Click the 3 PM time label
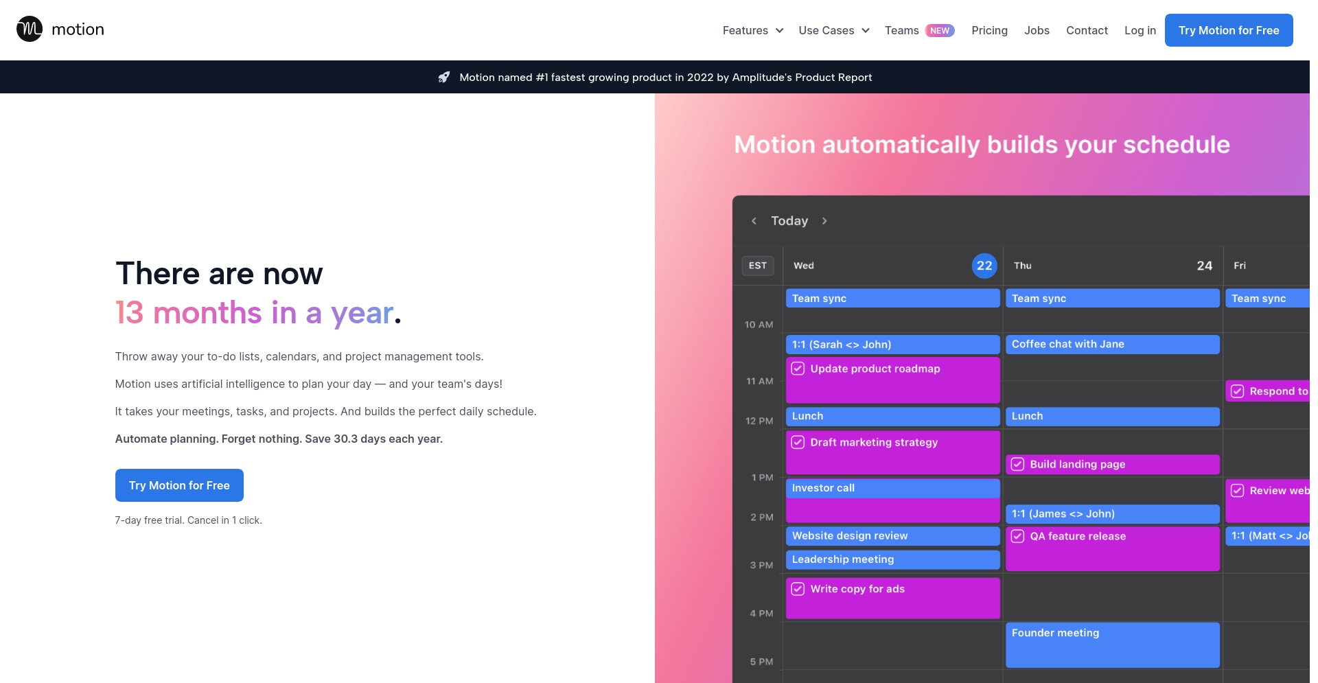Viewport: 1318px width, 683px height. click(761, 565)
